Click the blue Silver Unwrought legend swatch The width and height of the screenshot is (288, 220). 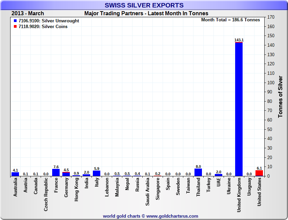(x=15, y=21)
